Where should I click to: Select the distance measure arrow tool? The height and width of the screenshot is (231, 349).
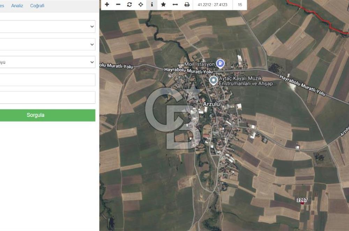(x=175, y=5)
